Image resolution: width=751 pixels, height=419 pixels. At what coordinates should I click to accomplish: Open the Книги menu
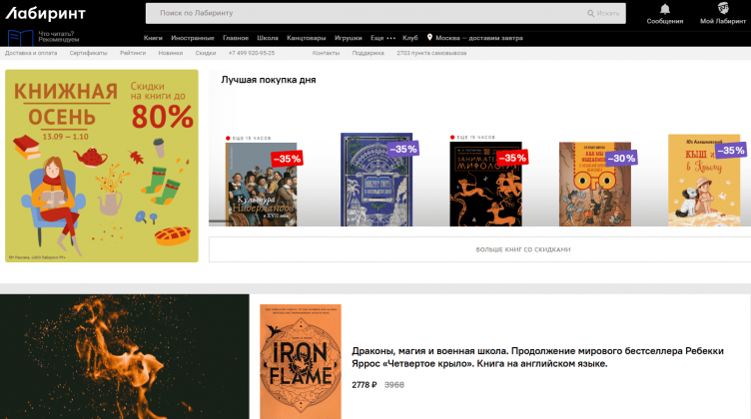coord(153,37)
